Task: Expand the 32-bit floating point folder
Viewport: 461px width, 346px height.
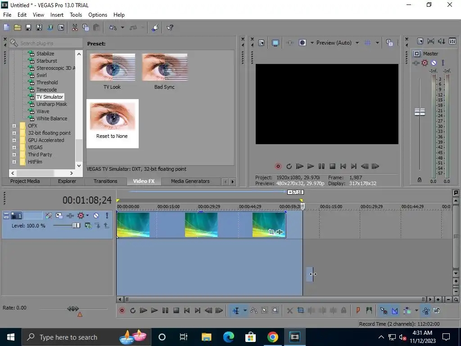Action: 14,133
